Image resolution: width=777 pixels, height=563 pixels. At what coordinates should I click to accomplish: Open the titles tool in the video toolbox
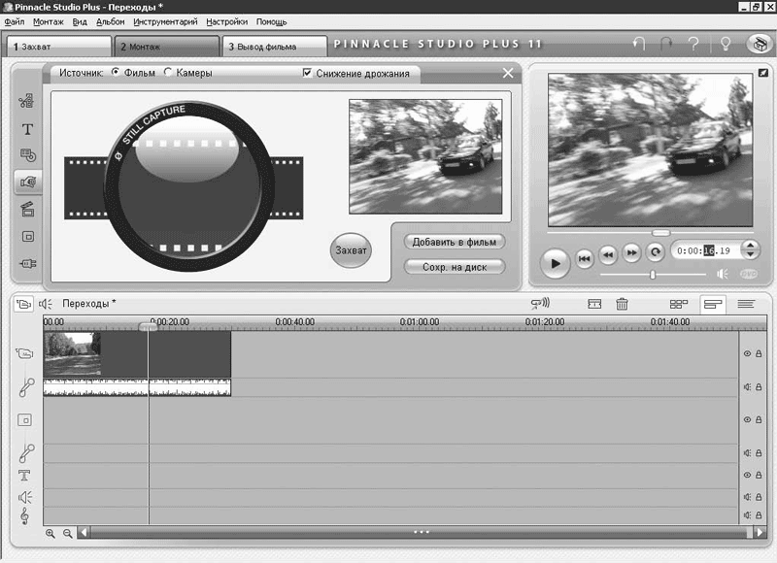27,128
